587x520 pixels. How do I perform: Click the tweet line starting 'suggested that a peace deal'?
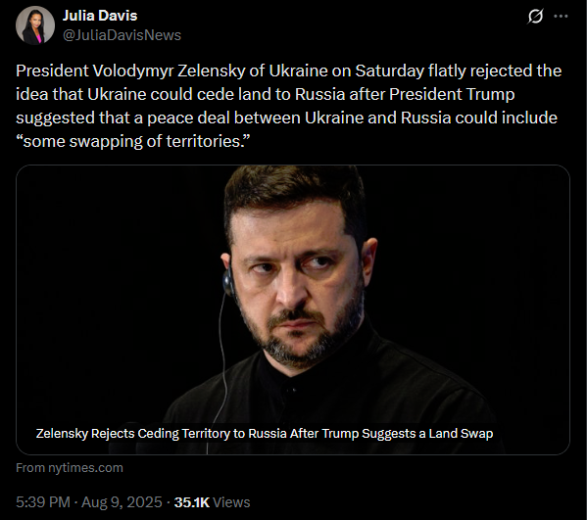286,118
